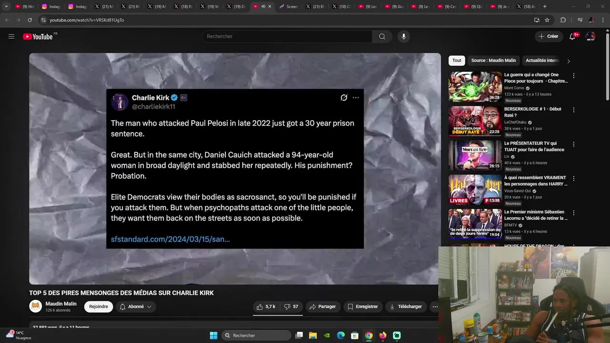Open the weather widget showing 14°C
This screenshot has width=610, height=343.
tap(18, 335)
